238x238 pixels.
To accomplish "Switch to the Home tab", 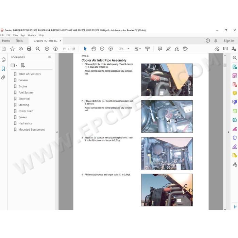I will [6, 41].
